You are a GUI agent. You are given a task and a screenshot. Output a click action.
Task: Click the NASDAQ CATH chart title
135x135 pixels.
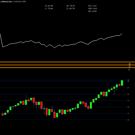point(20,2)
